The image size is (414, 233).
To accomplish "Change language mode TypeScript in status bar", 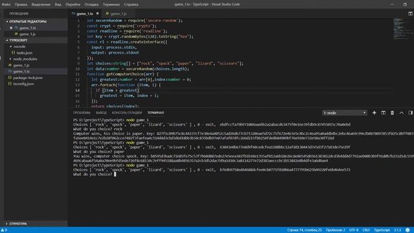I will [x=382, y=230].
